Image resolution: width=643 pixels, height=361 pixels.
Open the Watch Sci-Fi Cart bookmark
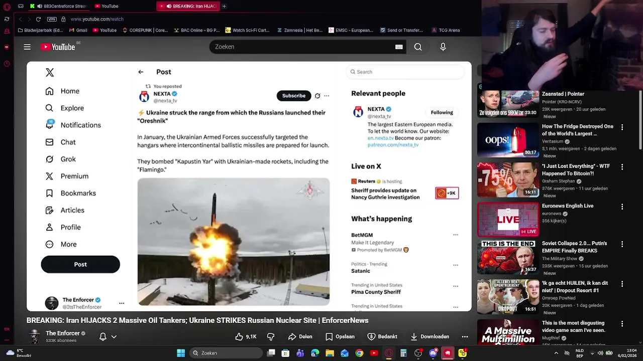coord(248,30)
